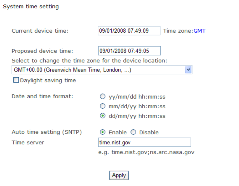Screen dimensions: 239x186
Task: Click the Daylight saving time label text
Action: (48, 80)
